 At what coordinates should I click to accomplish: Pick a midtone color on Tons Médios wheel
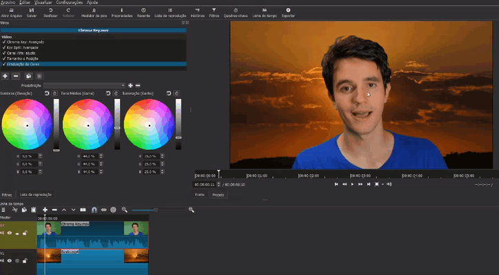coord(88,125)
